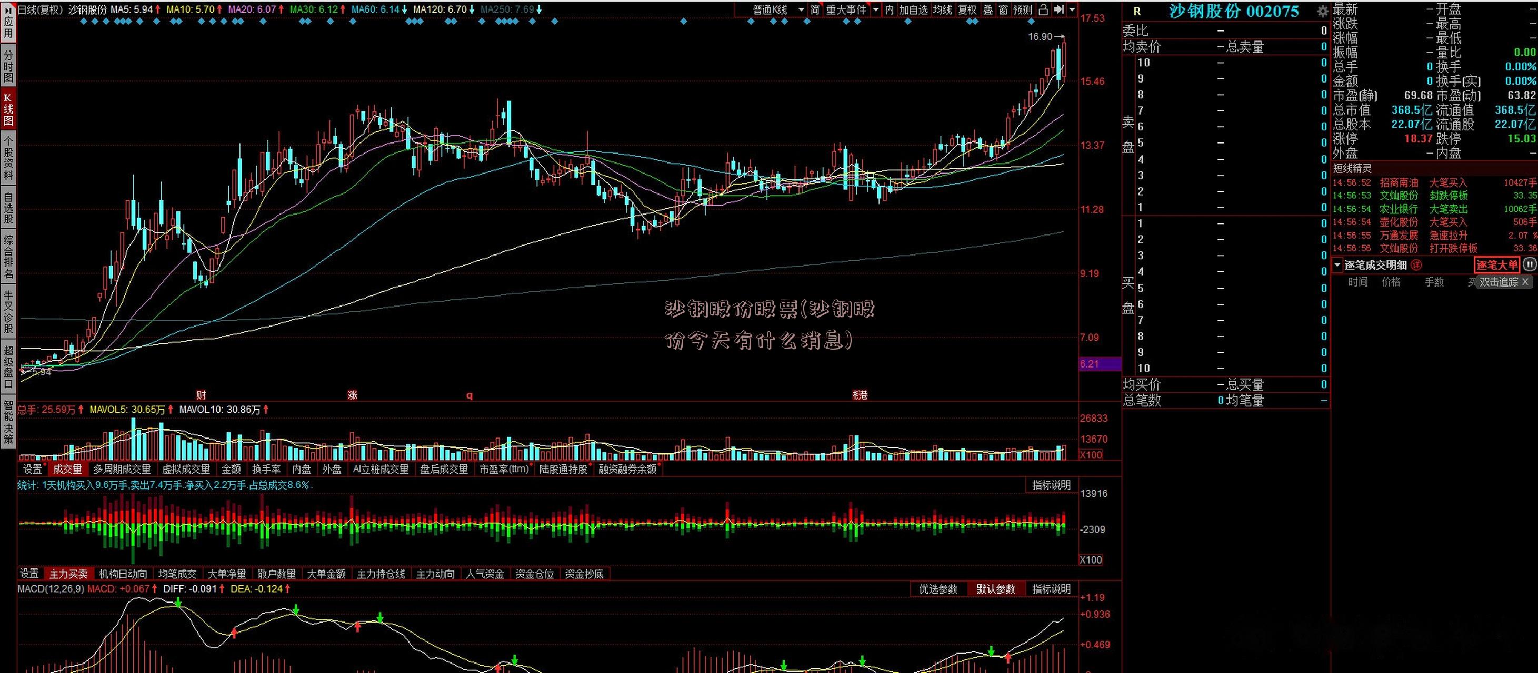
Task: Open the last dropdown arrow in chart toolbar
Action: pyautogui.click(x=1072, y=9)
